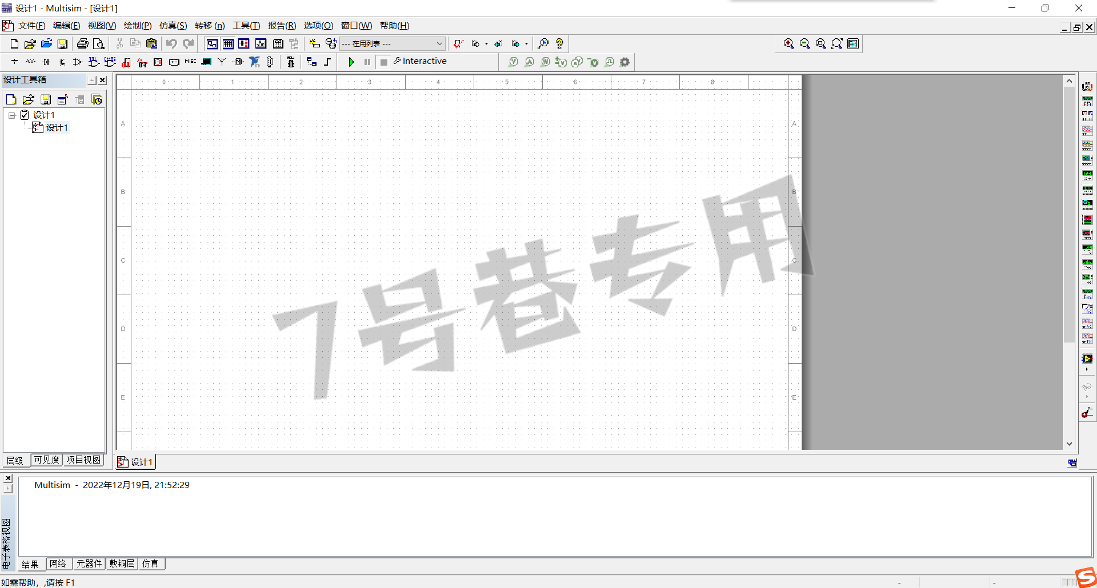The height and width of the screenshot is (588, 1097).
Task: Toggle the Spreadsheet View button
Action: click(x=228, y=44)
